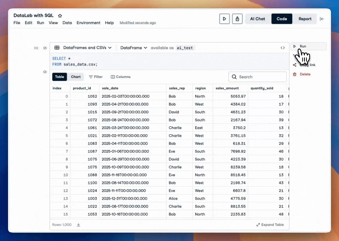Download the result rows icon
339x241 pixels.
[x=78, y=225]
